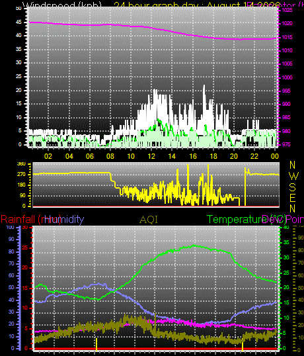
Task: Click 50 on the olive AQI axis
Action: pyautogui.click(x=301, y=288)
